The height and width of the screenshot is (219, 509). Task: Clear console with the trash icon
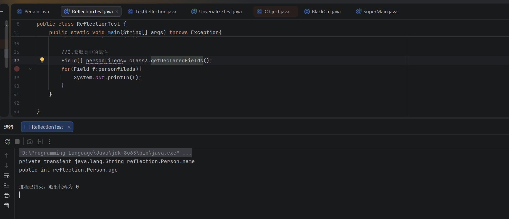[7, 205]
